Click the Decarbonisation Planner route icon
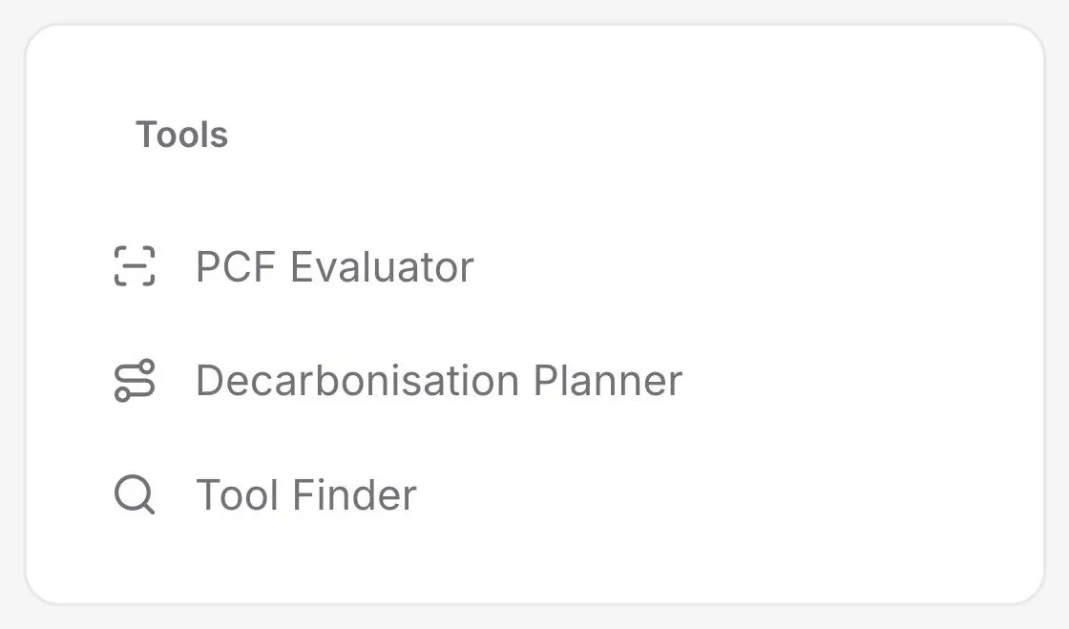The image size is (1069, 629). 135,380
